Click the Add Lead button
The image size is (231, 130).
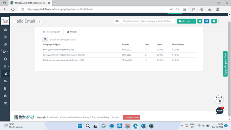tap(184, 21)
